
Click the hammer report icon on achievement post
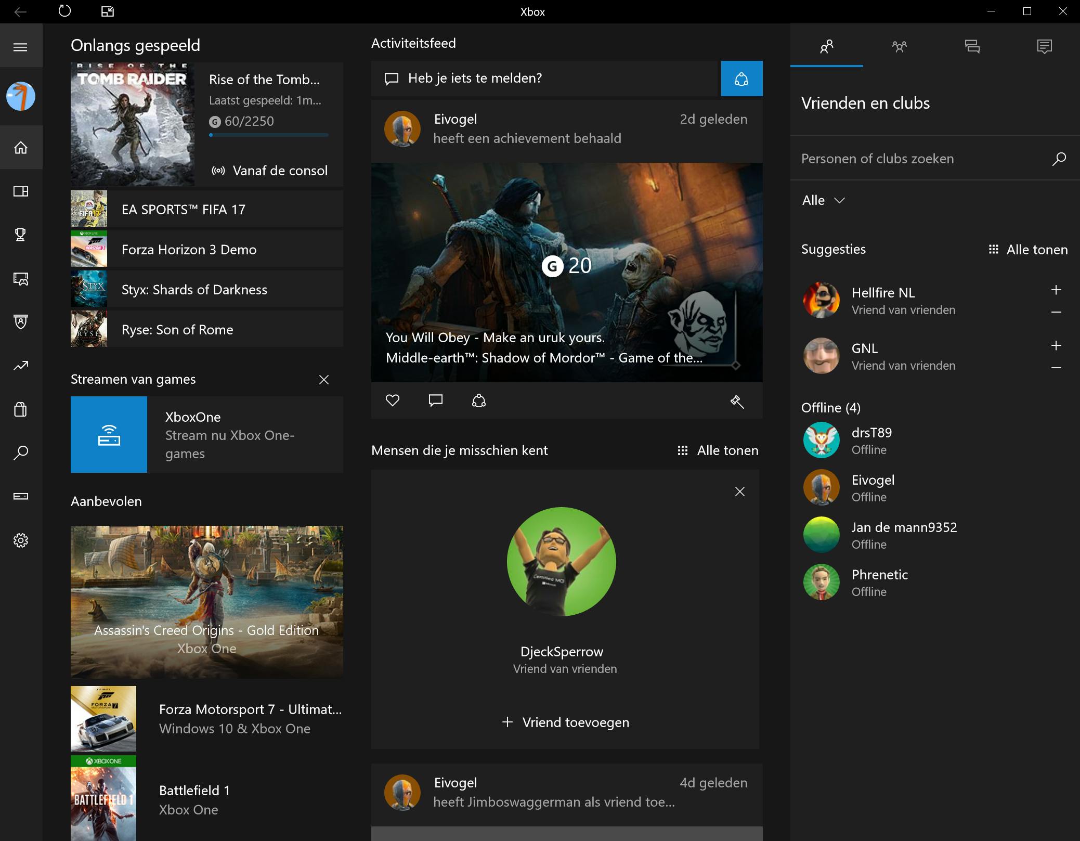[x=737, y=401]
